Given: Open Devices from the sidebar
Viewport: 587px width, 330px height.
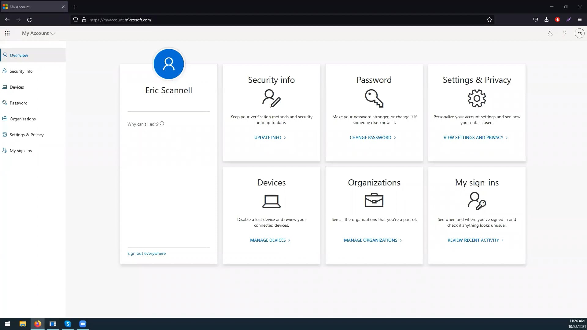Looking at the screenshot, I should point(17,87).
